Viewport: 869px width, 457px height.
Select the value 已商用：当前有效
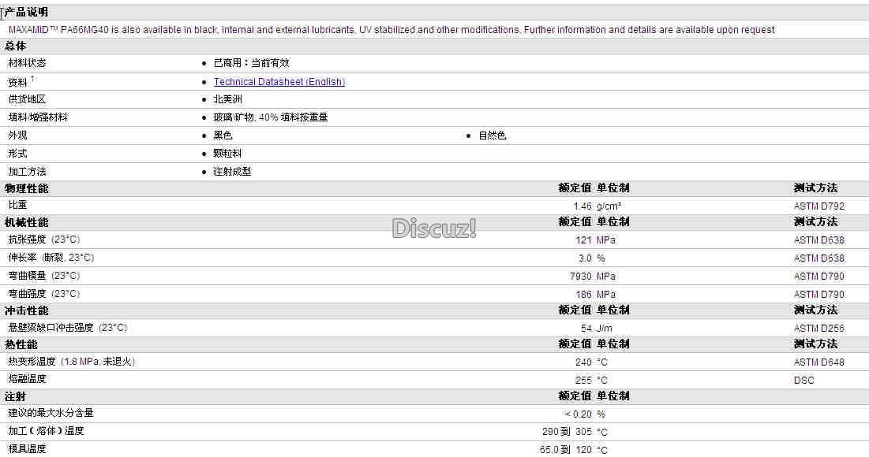(252, 63)
